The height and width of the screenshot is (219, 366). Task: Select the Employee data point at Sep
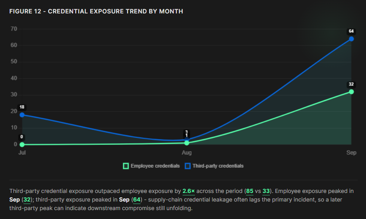pyautogui.click(x=351, y=92)
